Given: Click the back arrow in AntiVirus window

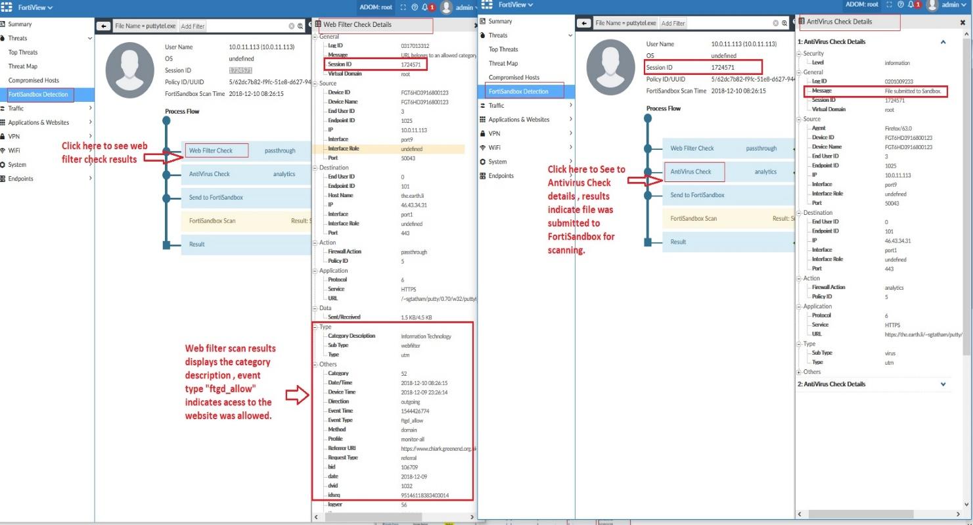Looking at the screenshot, I should [583, 24].
